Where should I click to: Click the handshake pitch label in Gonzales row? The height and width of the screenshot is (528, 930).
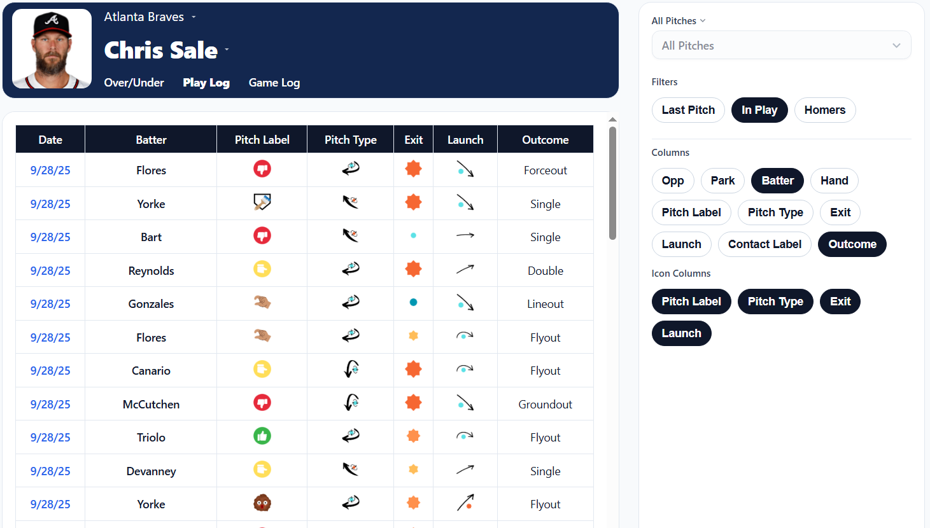click(262, 303)
